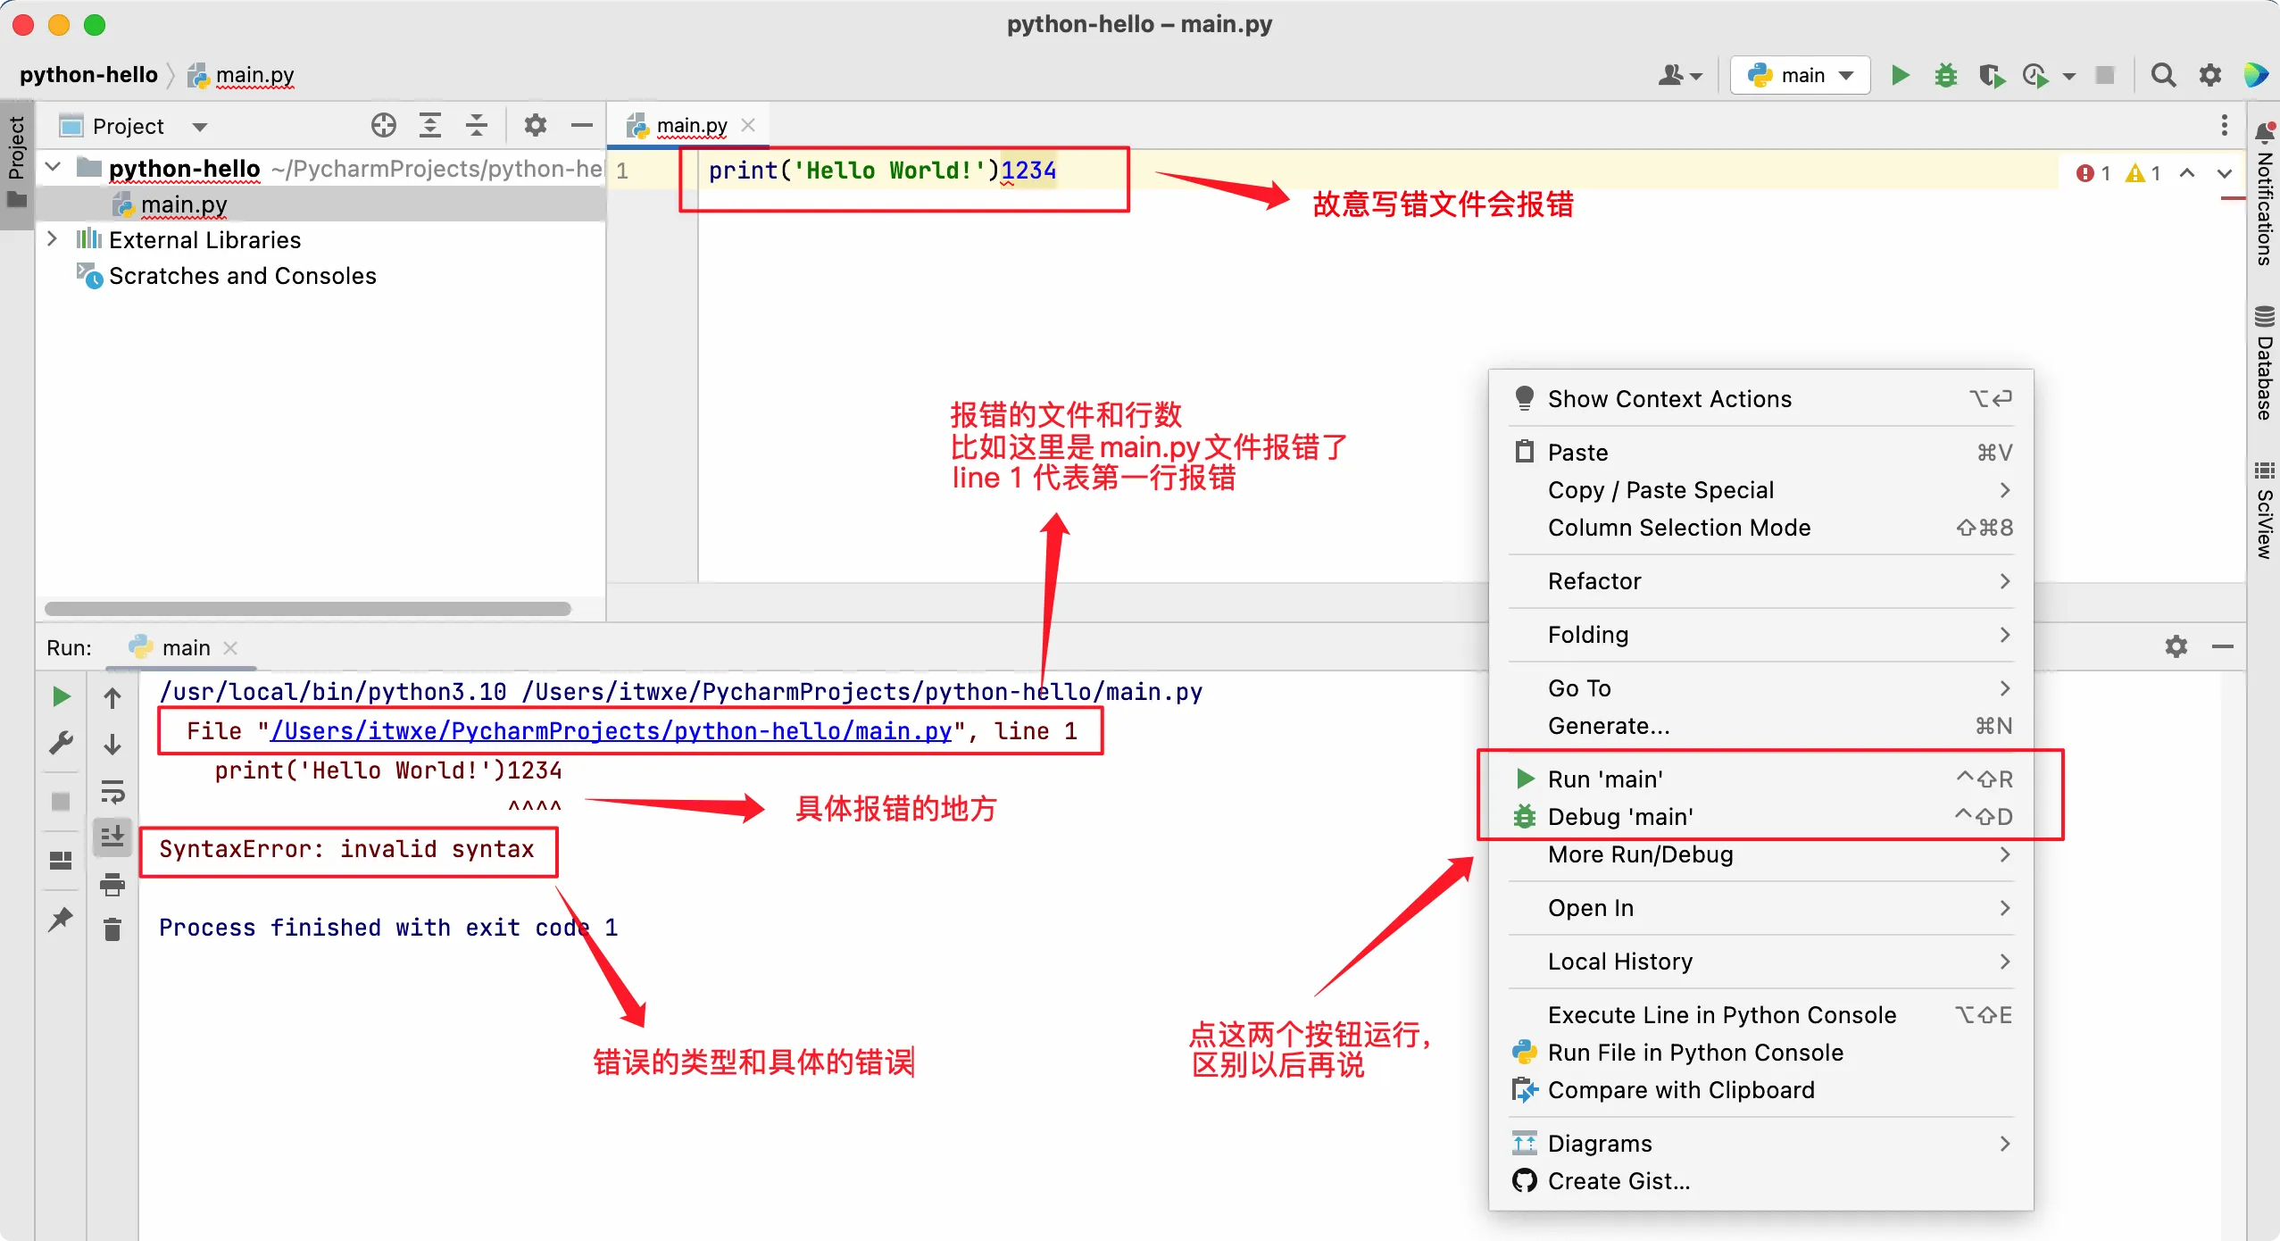
Task: Click main.py file path link in traceback
Action: 611,731
